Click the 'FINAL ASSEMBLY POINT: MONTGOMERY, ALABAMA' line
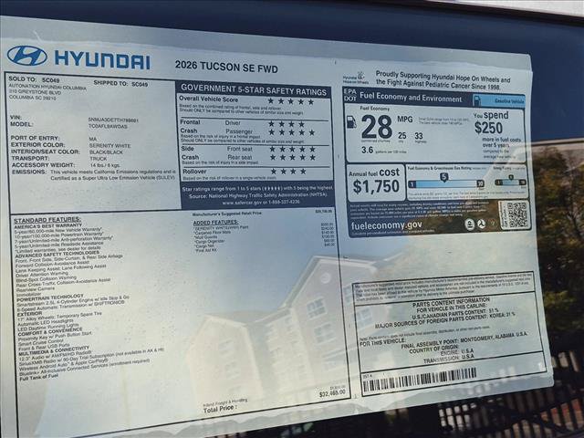 (x=464, y=339)
